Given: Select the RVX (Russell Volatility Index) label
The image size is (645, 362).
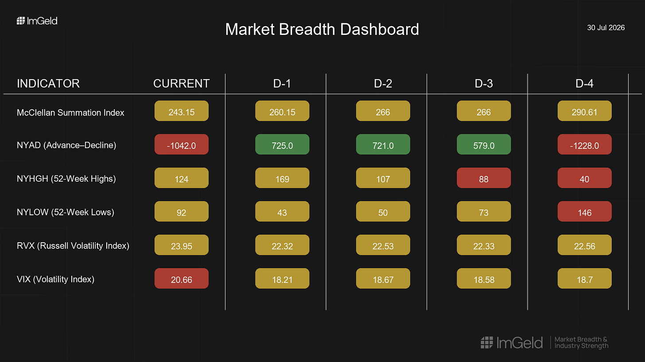Looking at the screenshot, I should click(73, 246).
